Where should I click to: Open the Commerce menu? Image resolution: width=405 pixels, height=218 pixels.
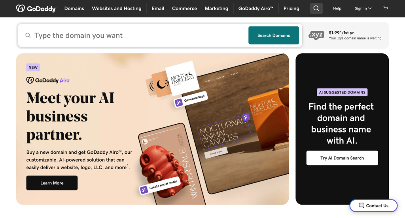point(184,9)
